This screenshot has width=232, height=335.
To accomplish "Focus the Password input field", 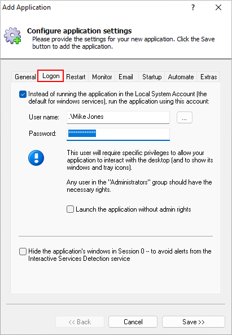I will (118, 134).
